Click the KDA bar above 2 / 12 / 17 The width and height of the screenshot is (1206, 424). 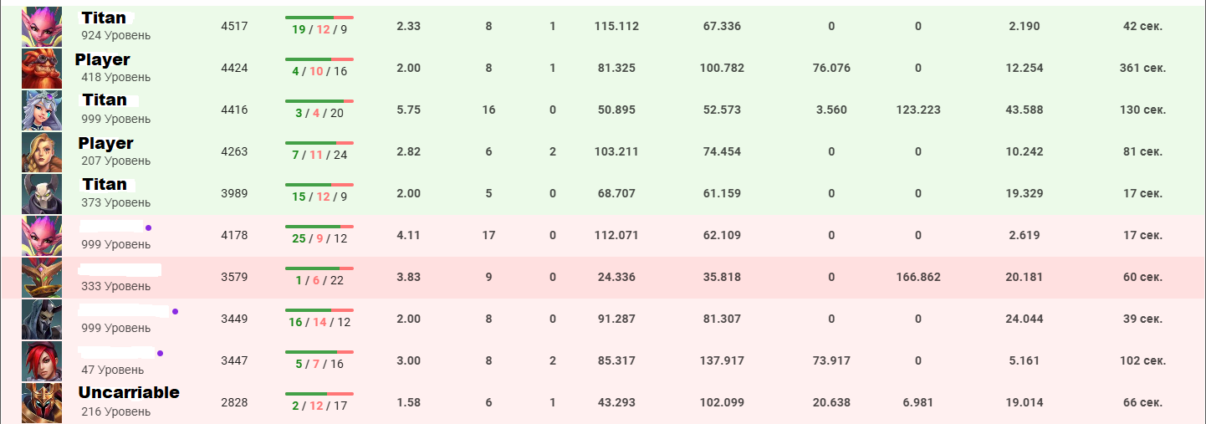319,393
